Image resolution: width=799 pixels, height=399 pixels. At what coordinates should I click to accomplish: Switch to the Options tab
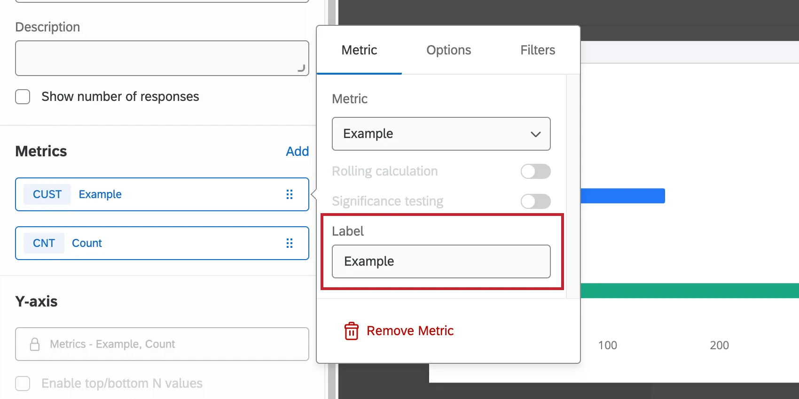point(448,50)
